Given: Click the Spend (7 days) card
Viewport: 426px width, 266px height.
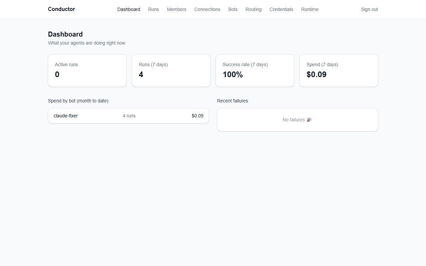Looking at the screenshot, I should click(339, 70).
